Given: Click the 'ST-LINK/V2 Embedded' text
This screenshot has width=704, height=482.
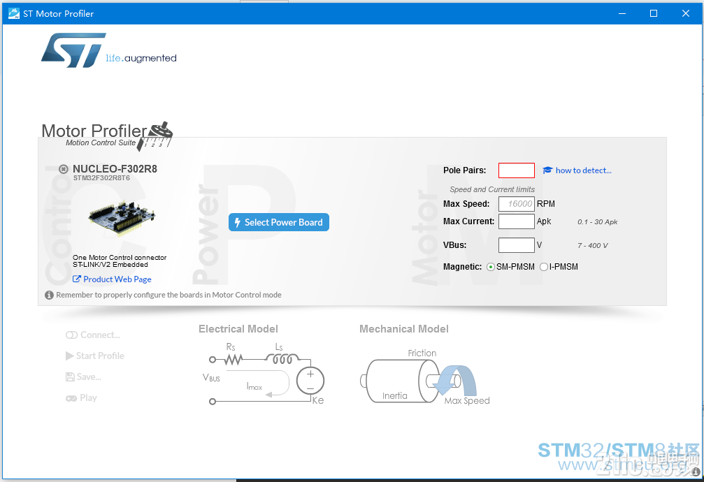Looking at the screenshot, I should (x=110, y=265).
